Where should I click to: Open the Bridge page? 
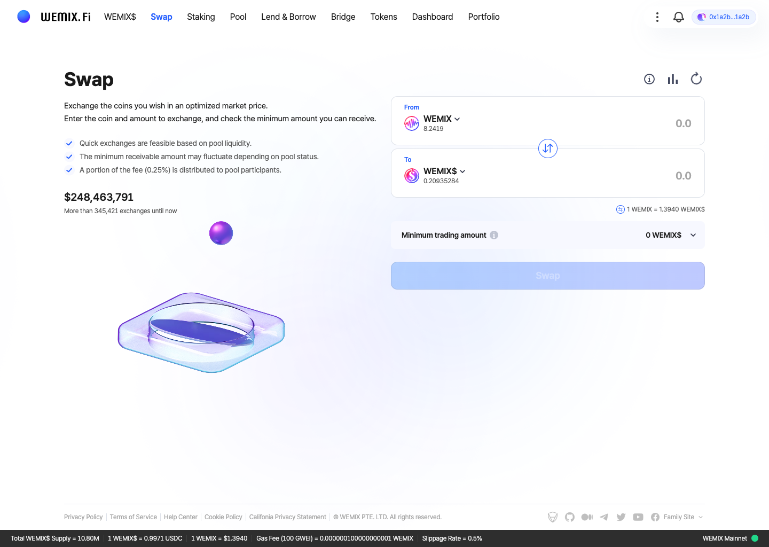pyautogui.click(x=343, y=17)
